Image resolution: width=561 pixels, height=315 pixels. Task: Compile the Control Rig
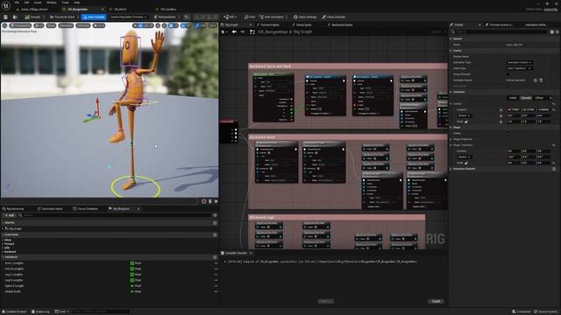32,17
